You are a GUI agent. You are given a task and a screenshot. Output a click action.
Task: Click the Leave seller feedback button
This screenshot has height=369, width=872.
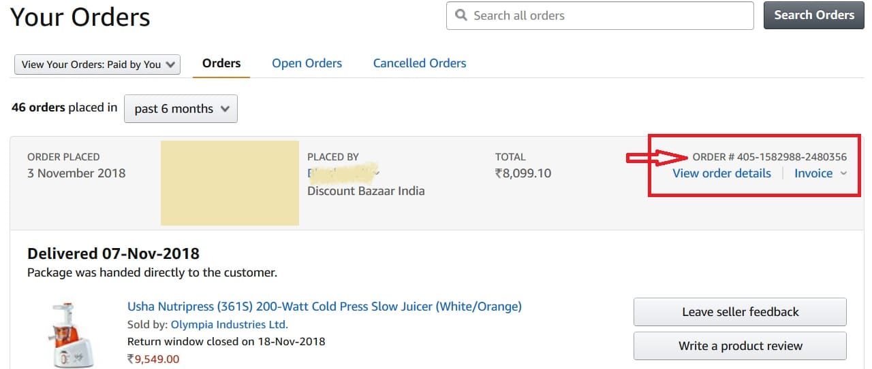point(740,312)
